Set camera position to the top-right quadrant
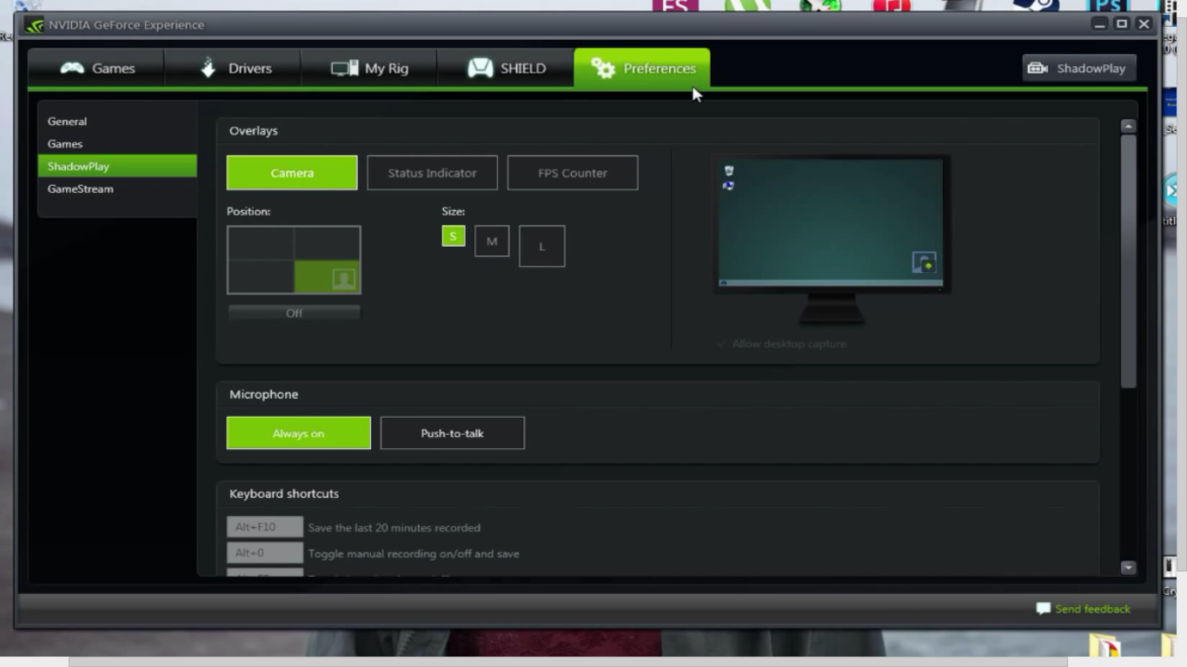This screenshot has width=1187, height=667. point(327,243)
